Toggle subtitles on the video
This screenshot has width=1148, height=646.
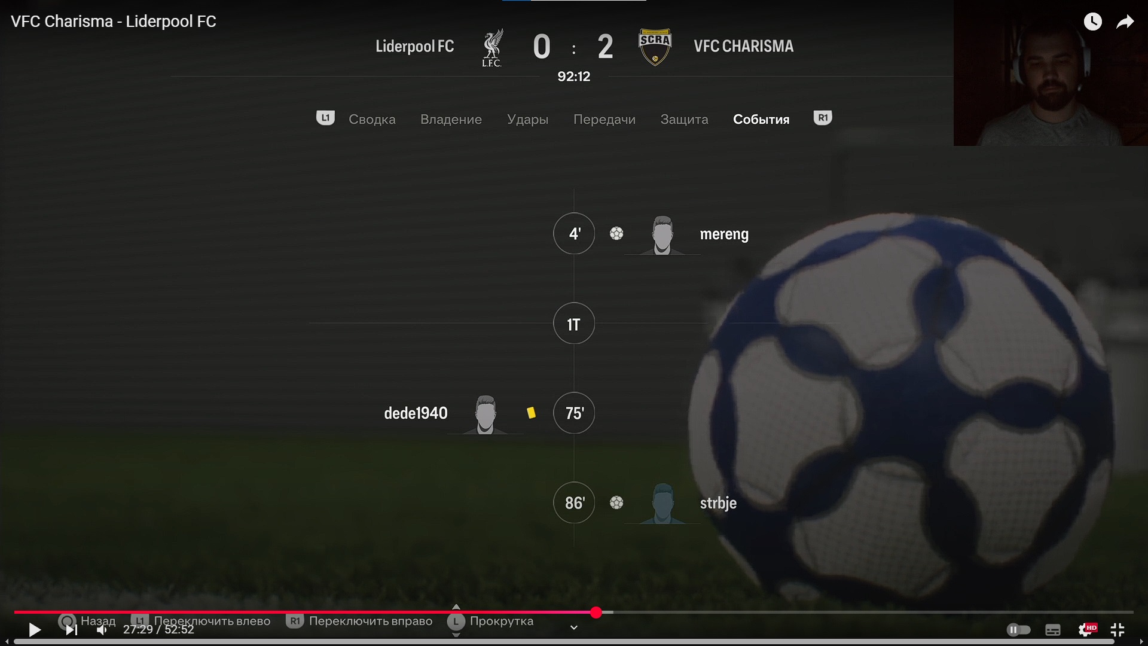(x=1053, y=629)
